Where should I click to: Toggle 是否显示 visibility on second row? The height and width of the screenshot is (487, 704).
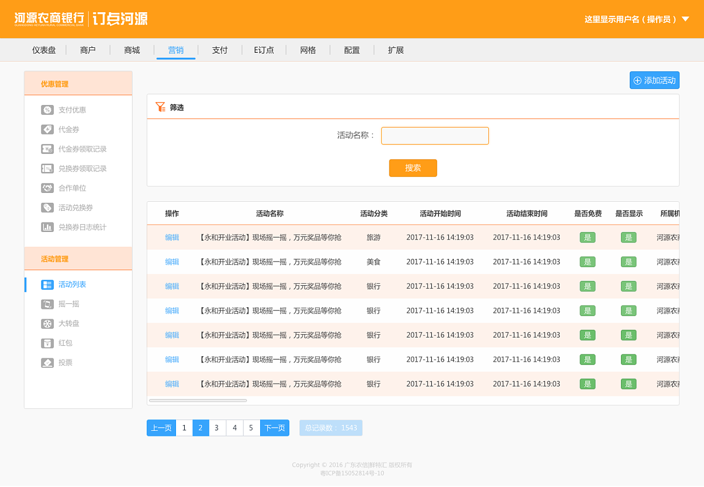point(629,262)
